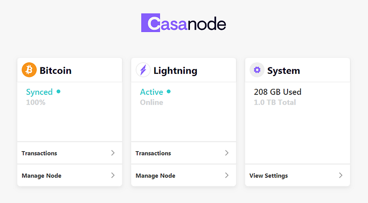
Task: Click the View Settings chevron arrow
Action: coord(340,176)
